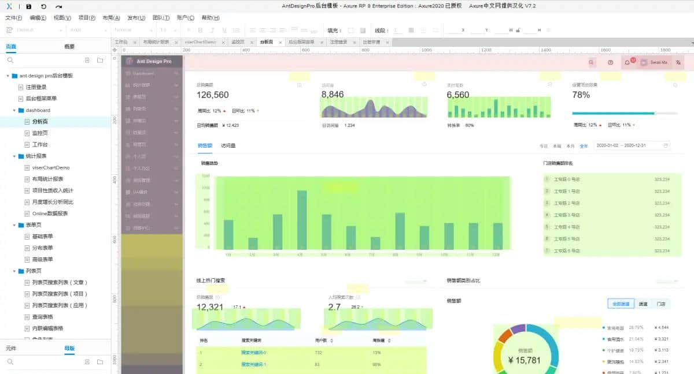Toggle bold text formatting

pos(201,29)
